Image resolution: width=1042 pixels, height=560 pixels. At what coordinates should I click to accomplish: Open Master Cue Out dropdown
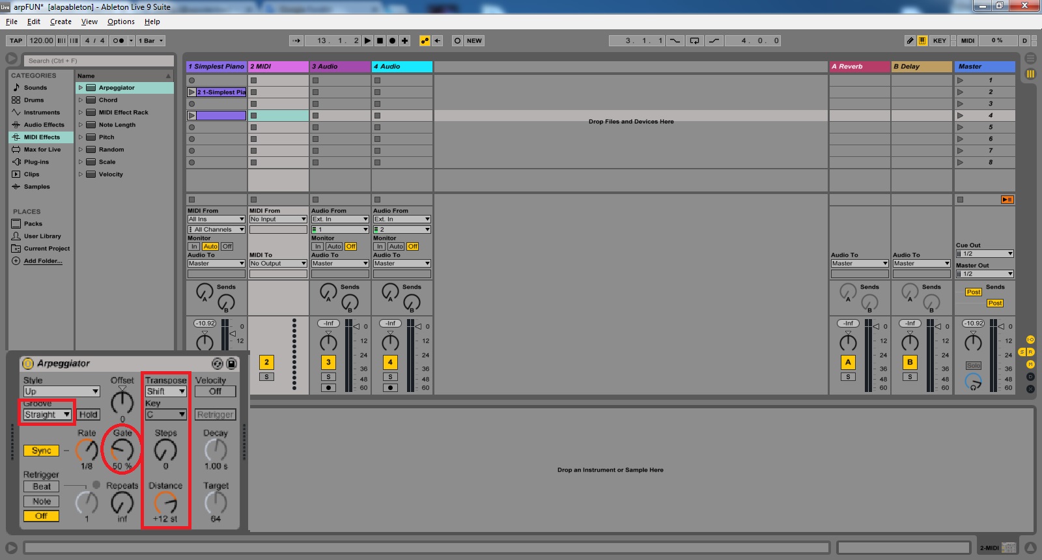(x=985, y=253)
